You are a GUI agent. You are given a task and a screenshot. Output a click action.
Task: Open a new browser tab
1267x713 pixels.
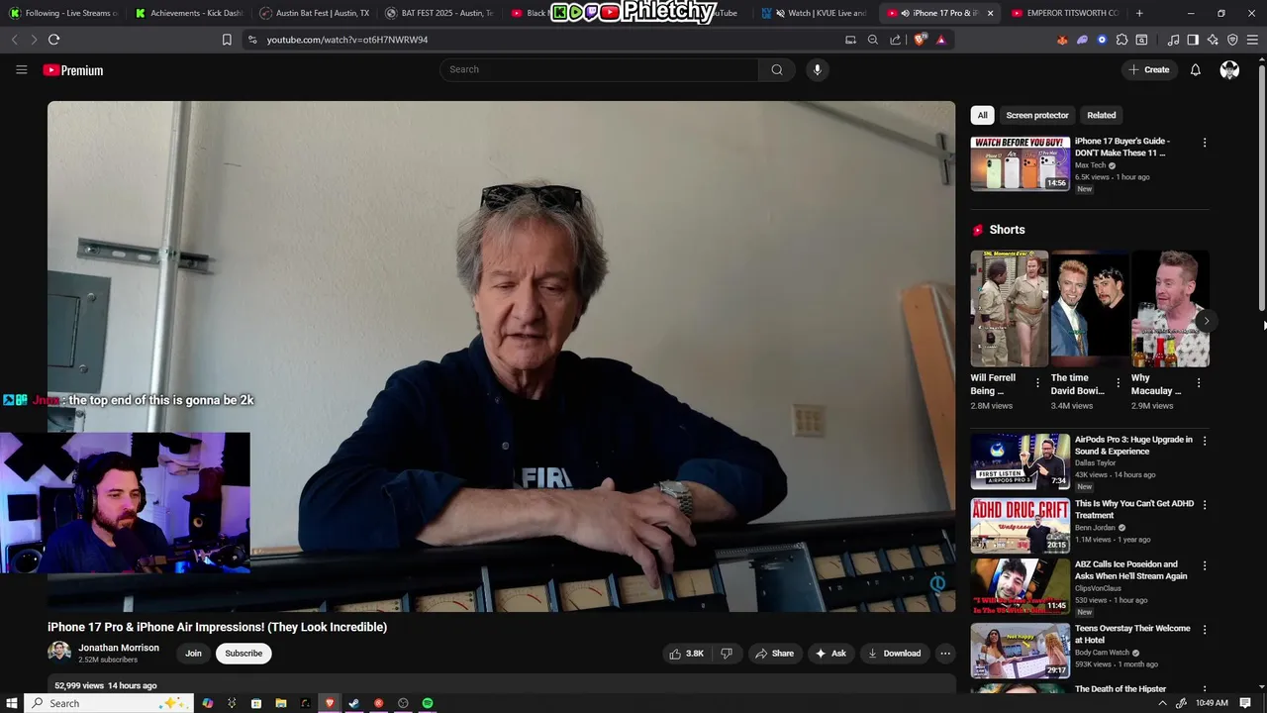(1139, 13)
